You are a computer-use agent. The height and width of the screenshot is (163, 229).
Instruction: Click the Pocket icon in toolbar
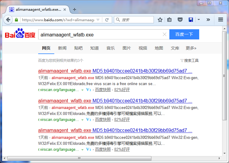click(180, 20)
